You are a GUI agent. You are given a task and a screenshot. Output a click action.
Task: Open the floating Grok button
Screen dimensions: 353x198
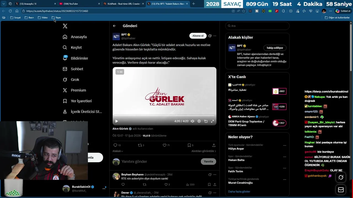tap(341, 177)
